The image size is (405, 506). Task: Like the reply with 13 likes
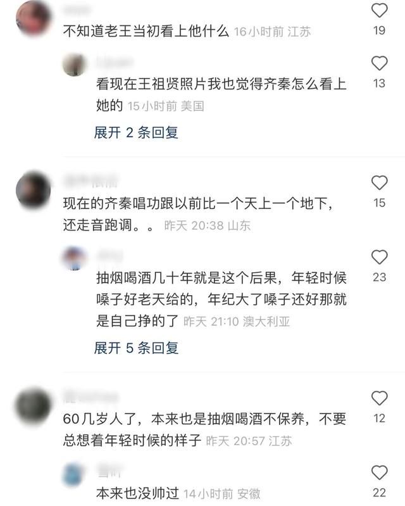(x=379, y=63)
